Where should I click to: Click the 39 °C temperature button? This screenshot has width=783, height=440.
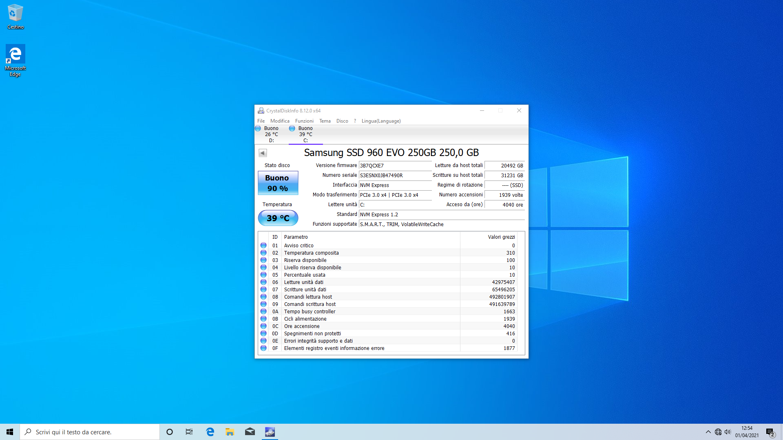[x=278, y=218]
